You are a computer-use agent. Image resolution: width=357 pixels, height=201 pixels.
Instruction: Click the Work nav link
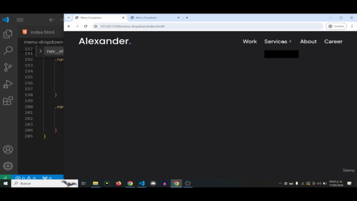249,41
